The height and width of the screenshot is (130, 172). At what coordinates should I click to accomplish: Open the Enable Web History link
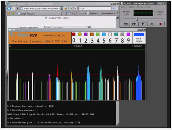59,18
